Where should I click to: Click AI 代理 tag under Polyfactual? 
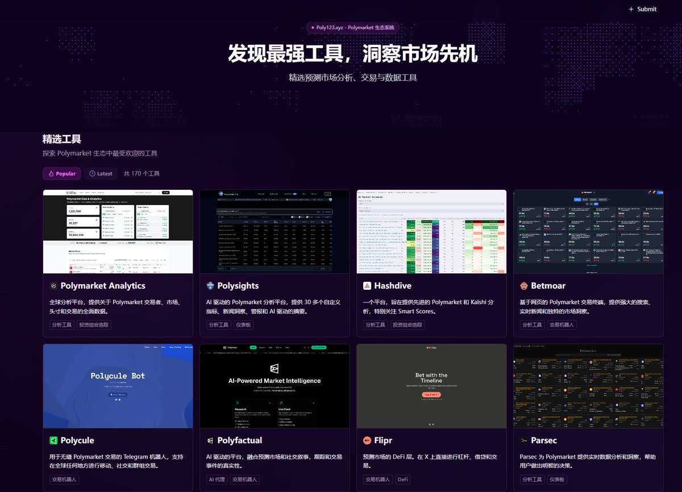click(217, 480)
